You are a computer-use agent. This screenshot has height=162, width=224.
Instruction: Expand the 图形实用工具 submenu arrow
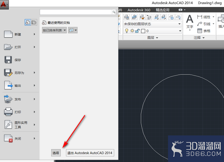point(34,125)
